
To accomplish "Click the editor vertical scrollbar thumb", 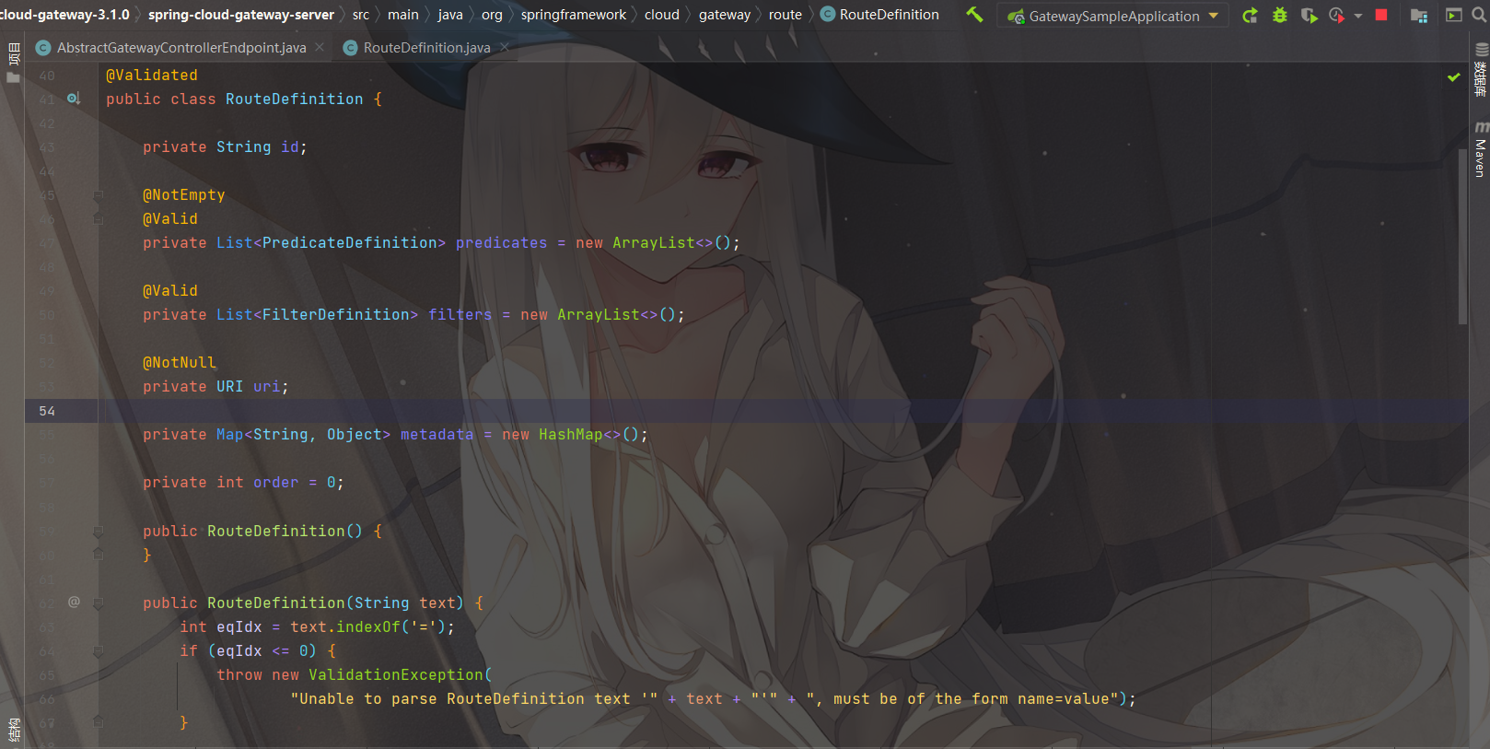I will 1462,237.
